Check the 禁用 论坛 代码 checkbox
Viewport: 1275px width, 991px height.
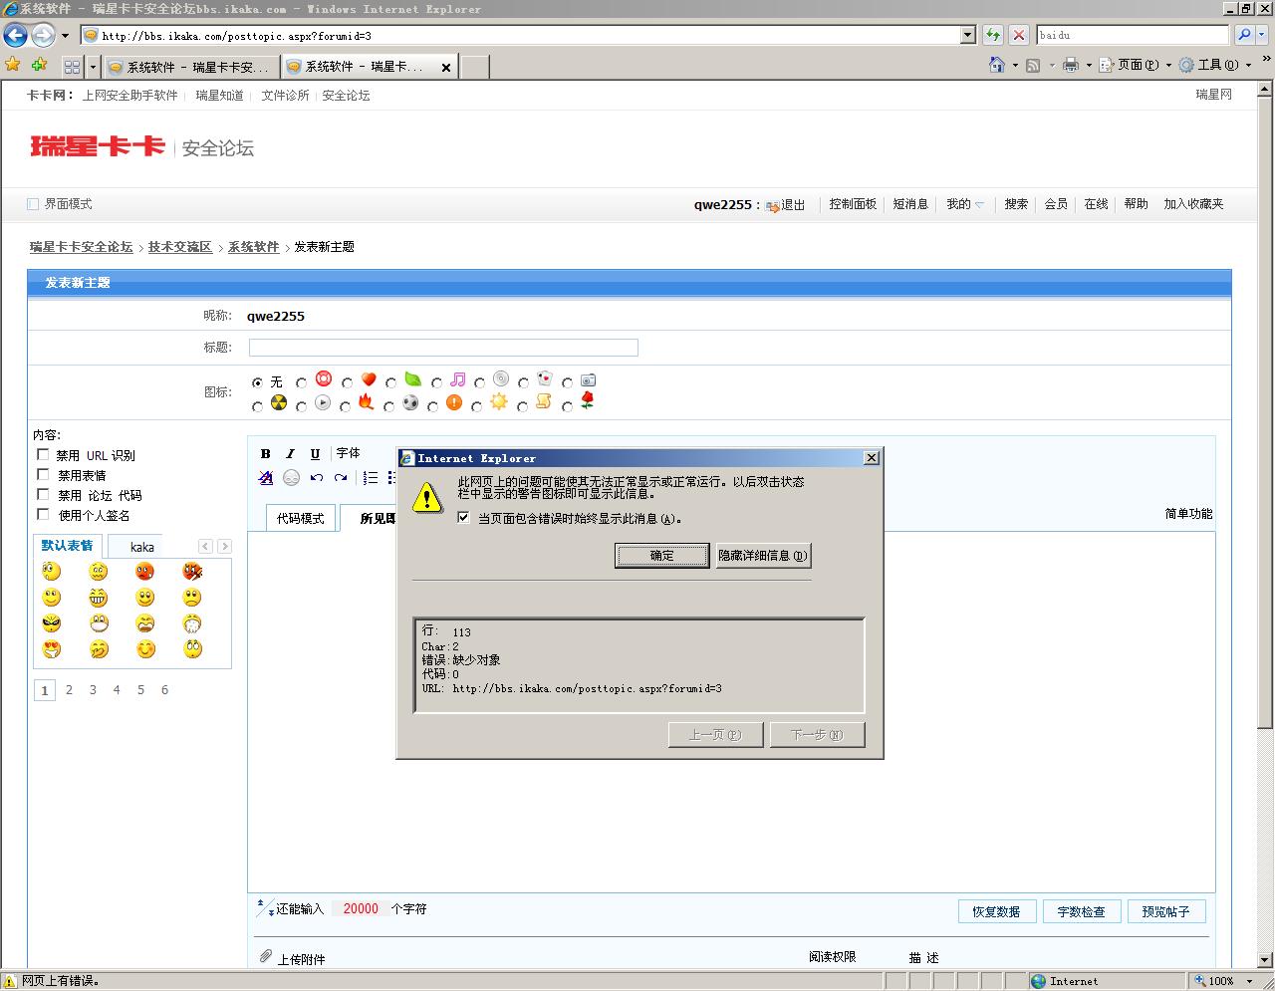point(43,494)
